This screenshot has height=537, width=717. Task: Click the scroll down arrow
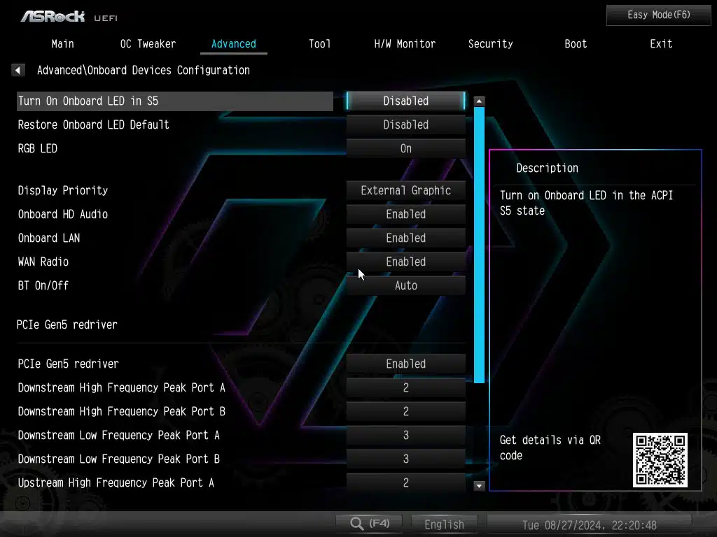coord(479,485)
